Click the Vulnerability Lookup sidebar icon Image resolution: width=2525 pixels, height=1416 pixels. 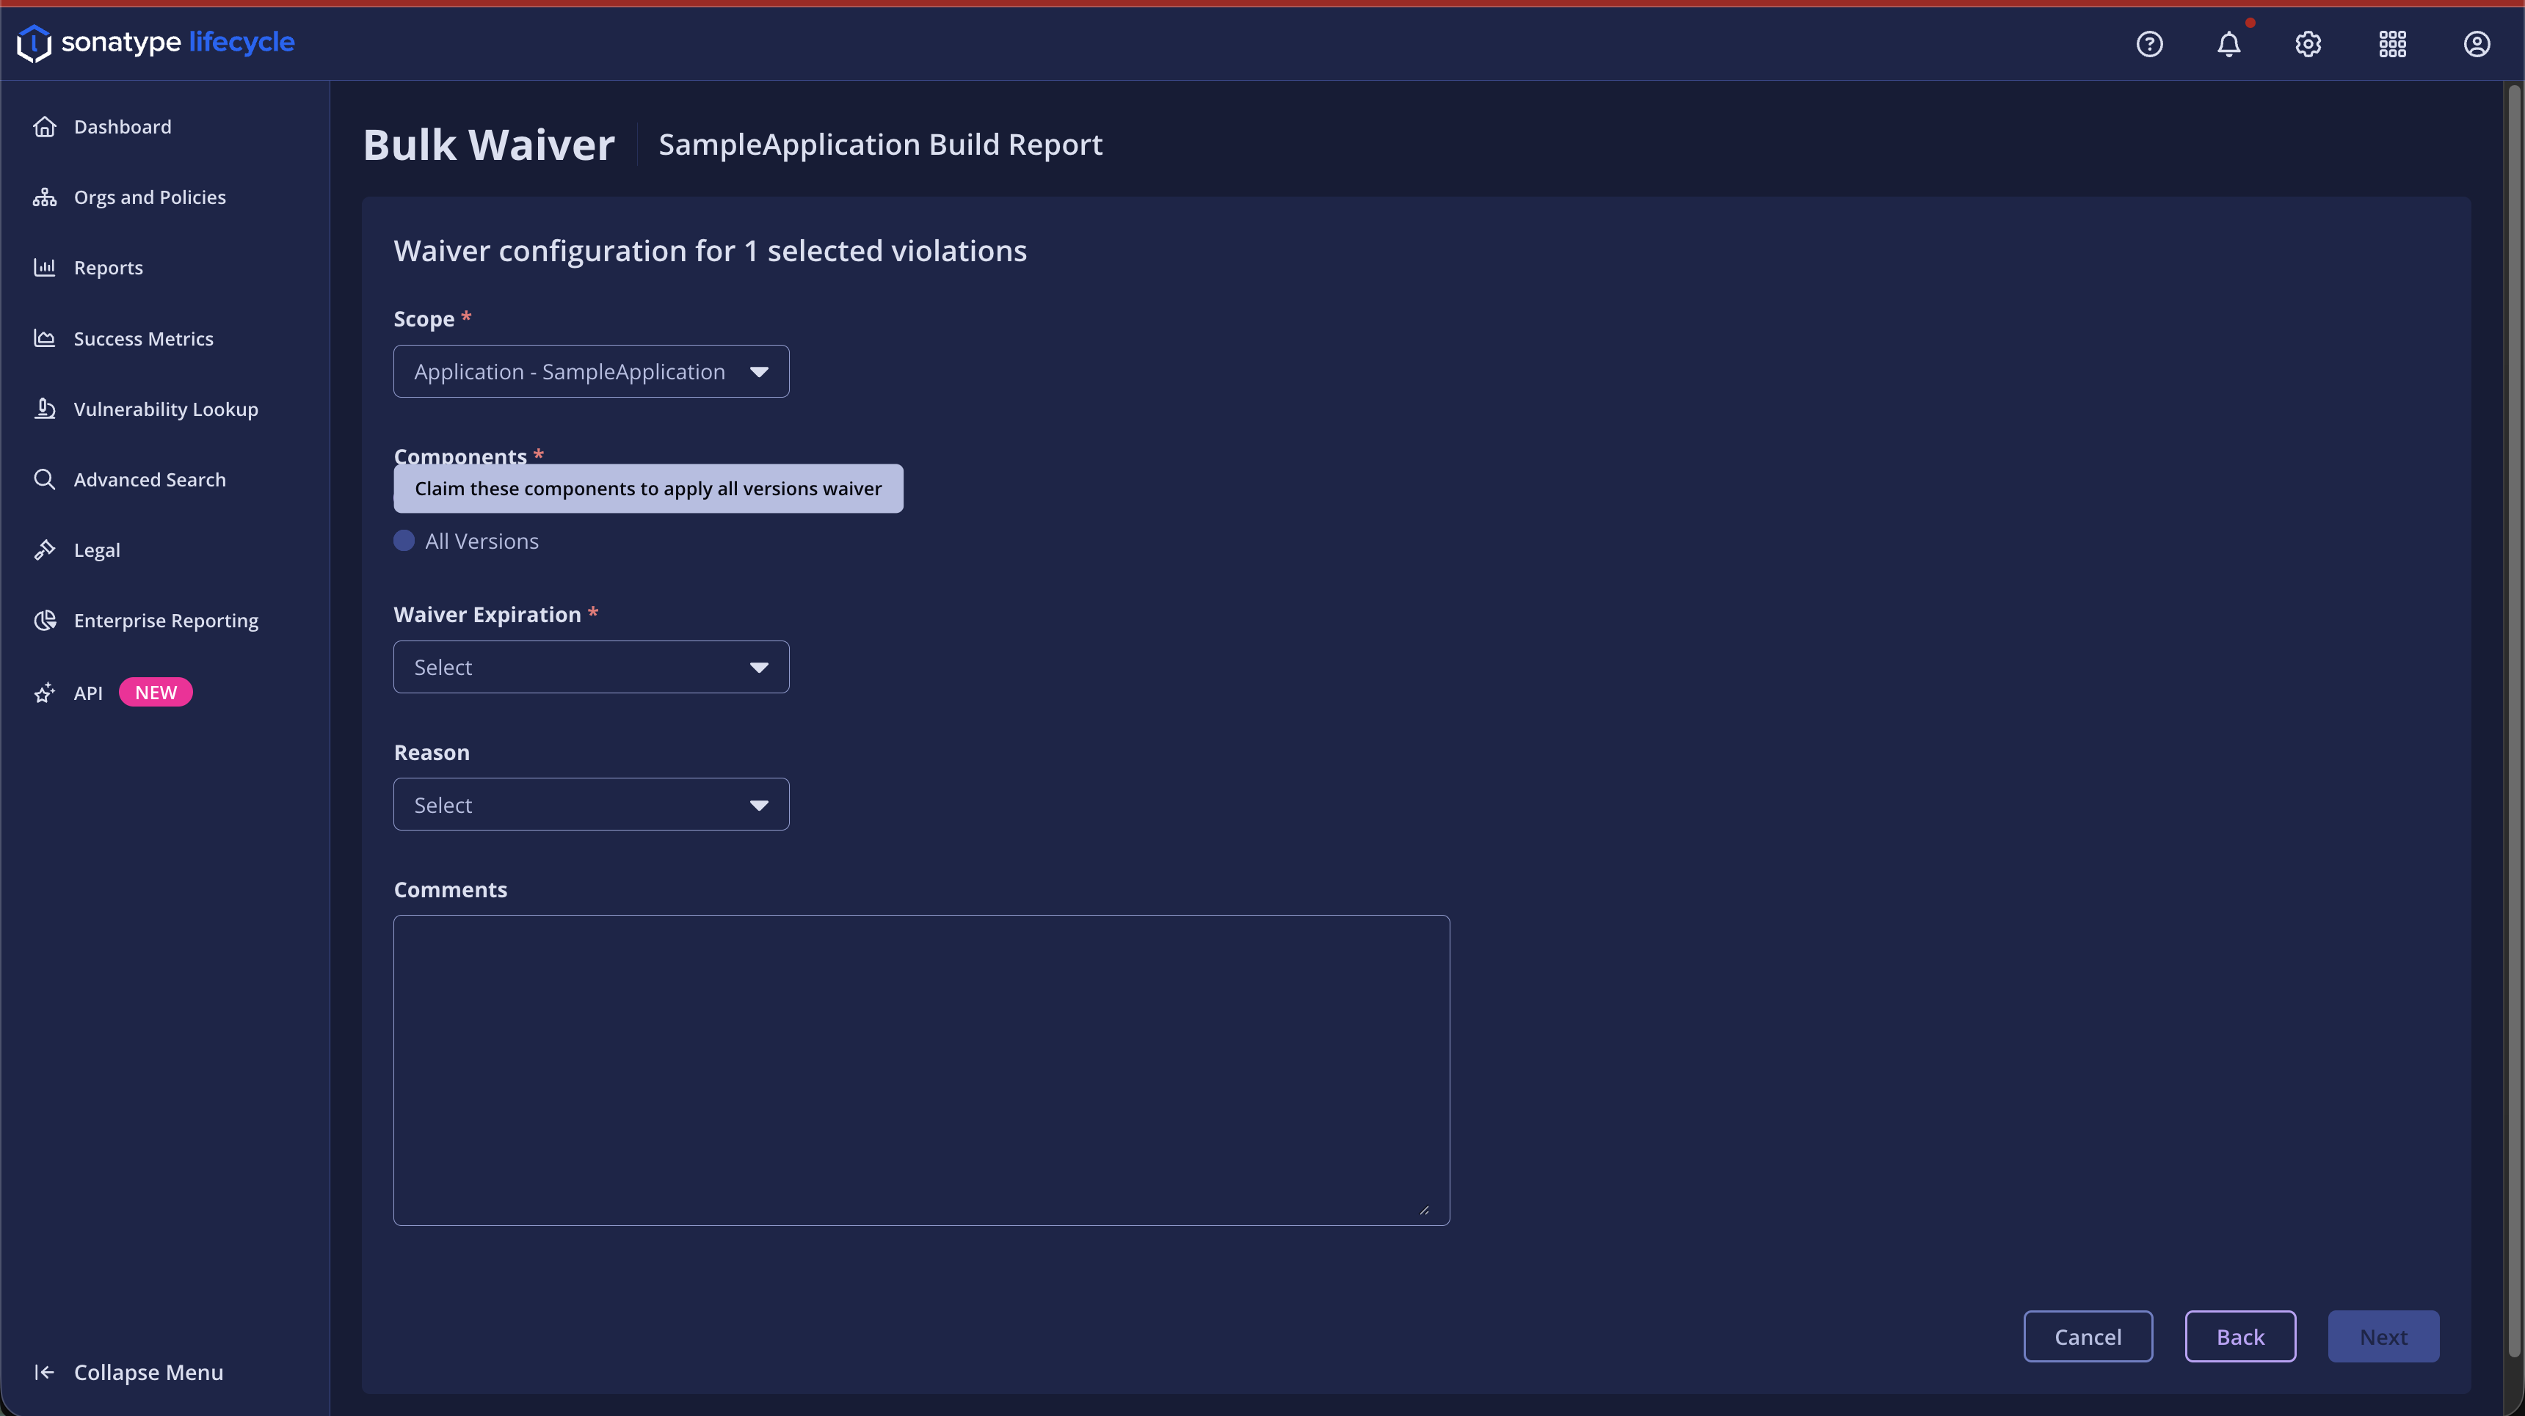[x=44, y=409]
